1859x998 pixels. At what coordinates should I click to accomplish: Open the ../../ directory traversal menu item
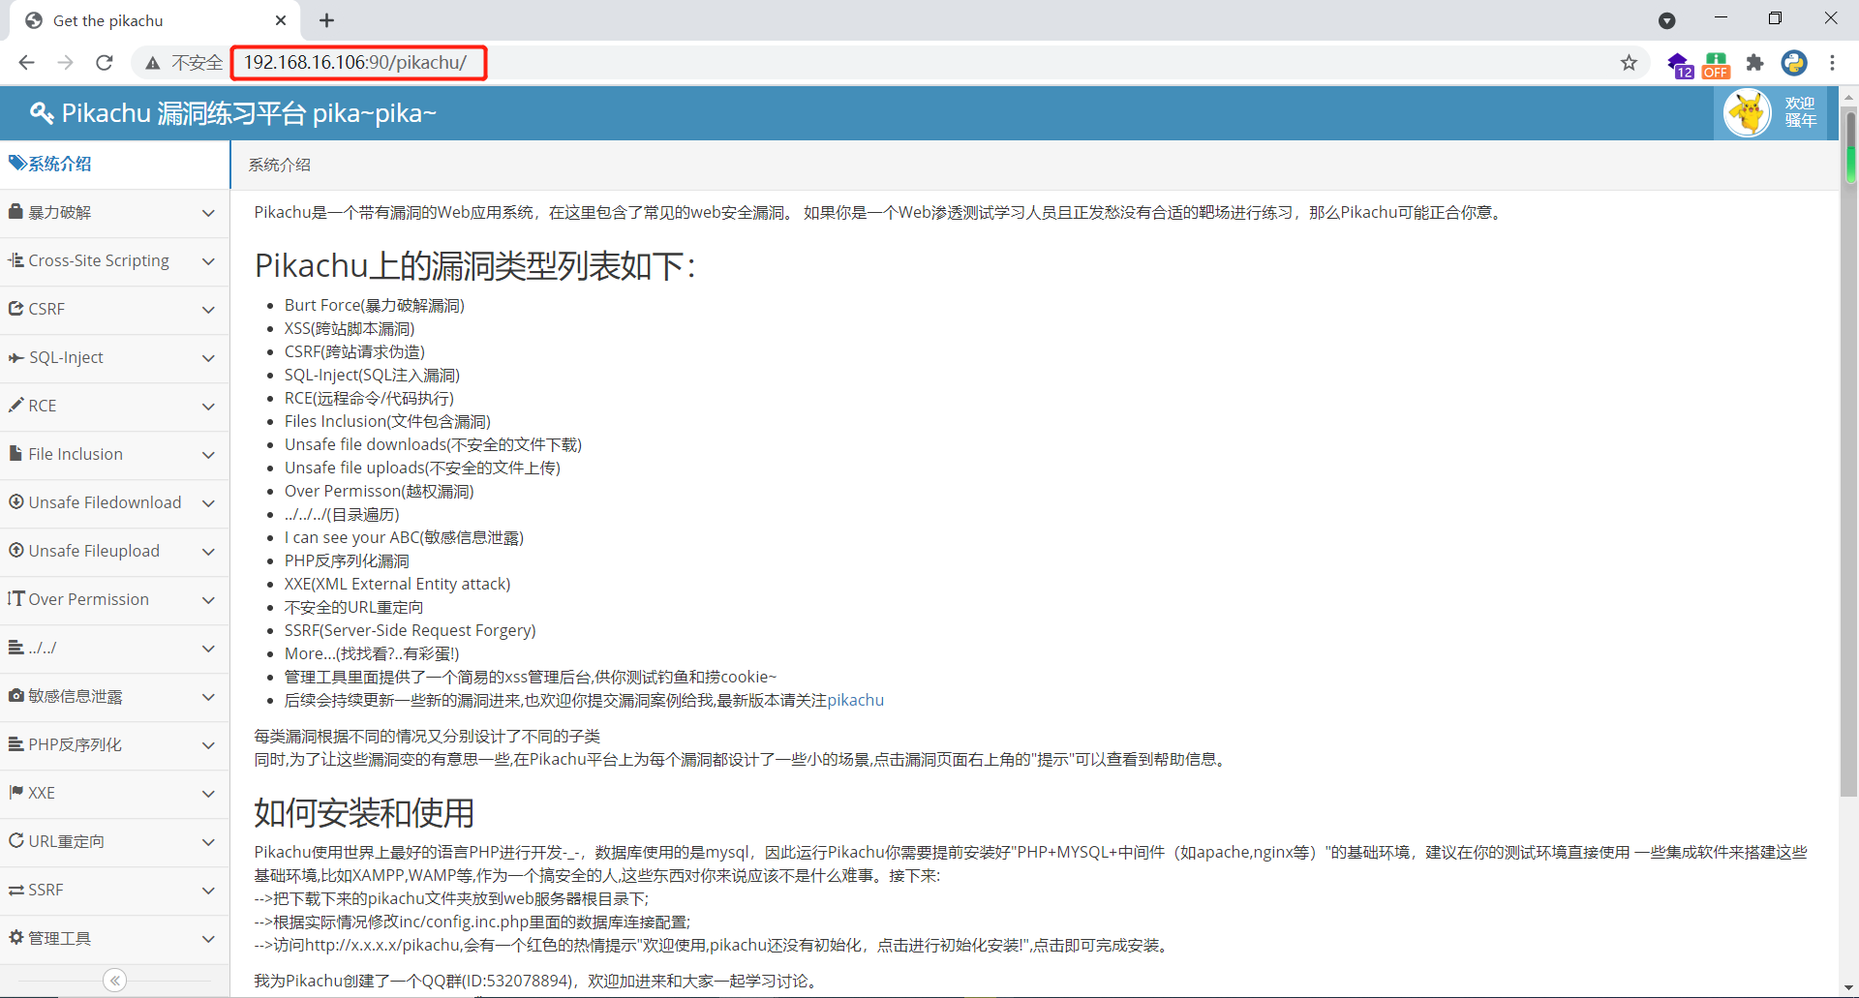114,649
